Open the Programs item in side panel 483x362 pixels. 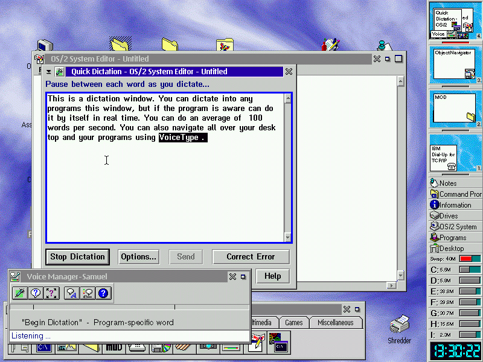point(455,238)
